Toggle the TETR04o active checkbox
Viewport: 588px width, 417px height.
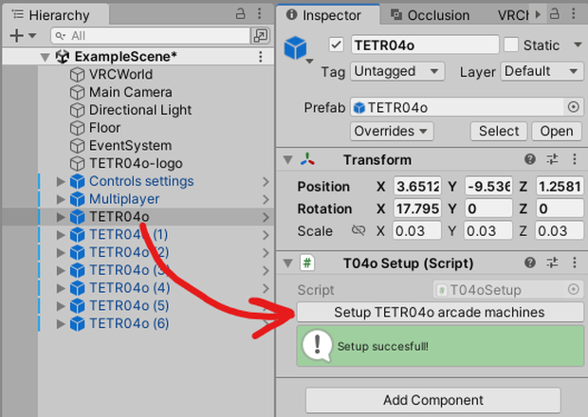point(337,45)
